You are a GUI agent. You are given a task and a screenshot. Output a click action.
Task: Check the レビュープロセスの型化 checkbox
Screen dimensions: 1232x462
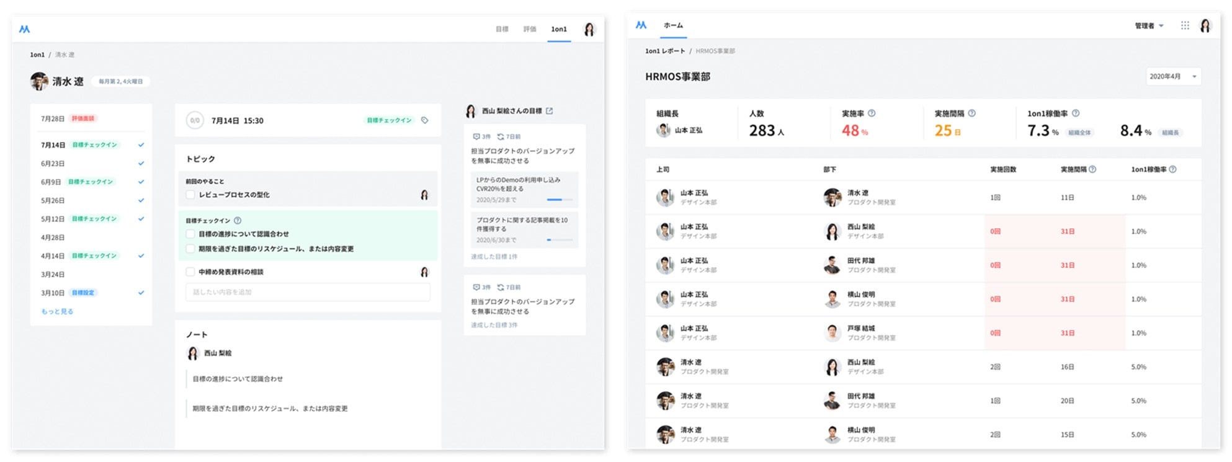point(190,195)
